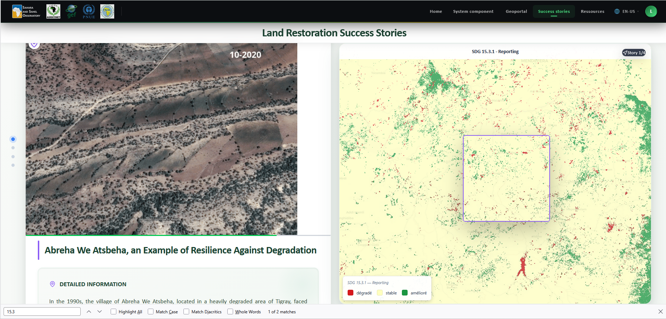Open the EN-US language dropdown
Viewport: 666px width, 319px height.
[627, 11]
